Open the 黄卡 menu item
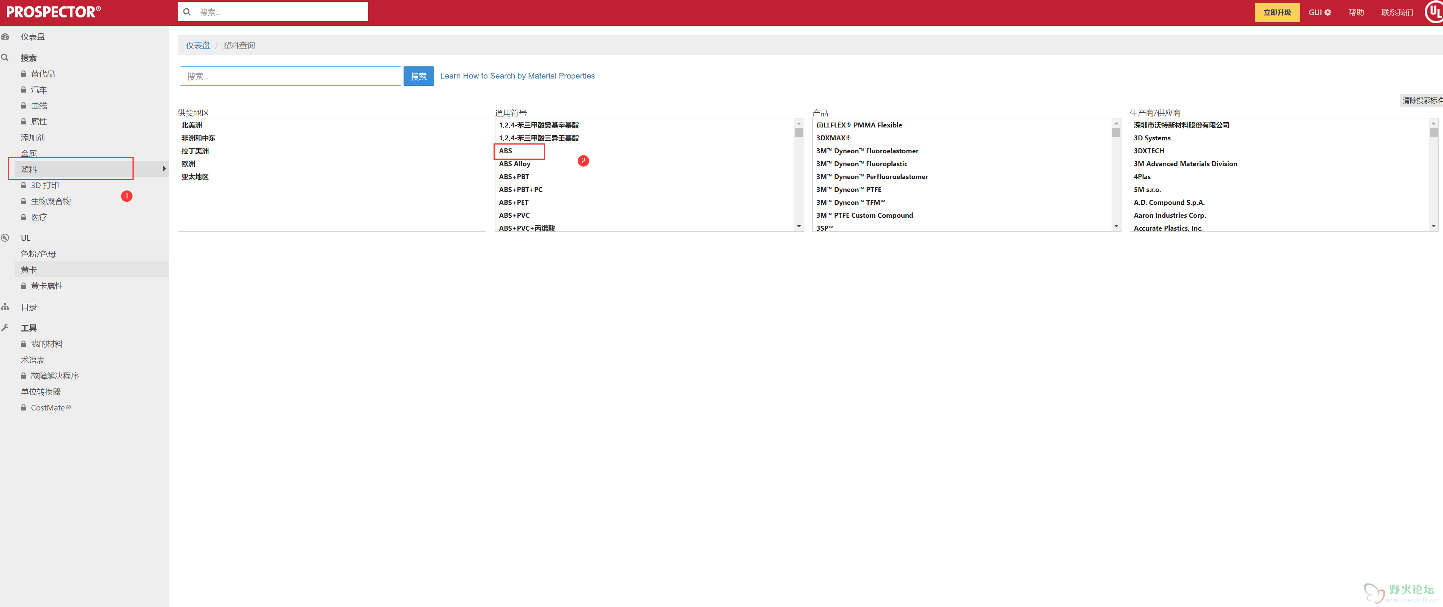Viewport: 1443px width, 607px height. 29,270
